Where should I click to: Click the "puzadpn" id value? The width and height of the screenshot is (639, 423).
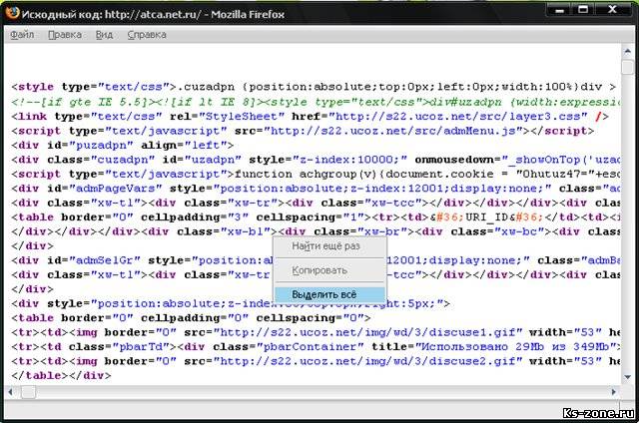point(102,146)
